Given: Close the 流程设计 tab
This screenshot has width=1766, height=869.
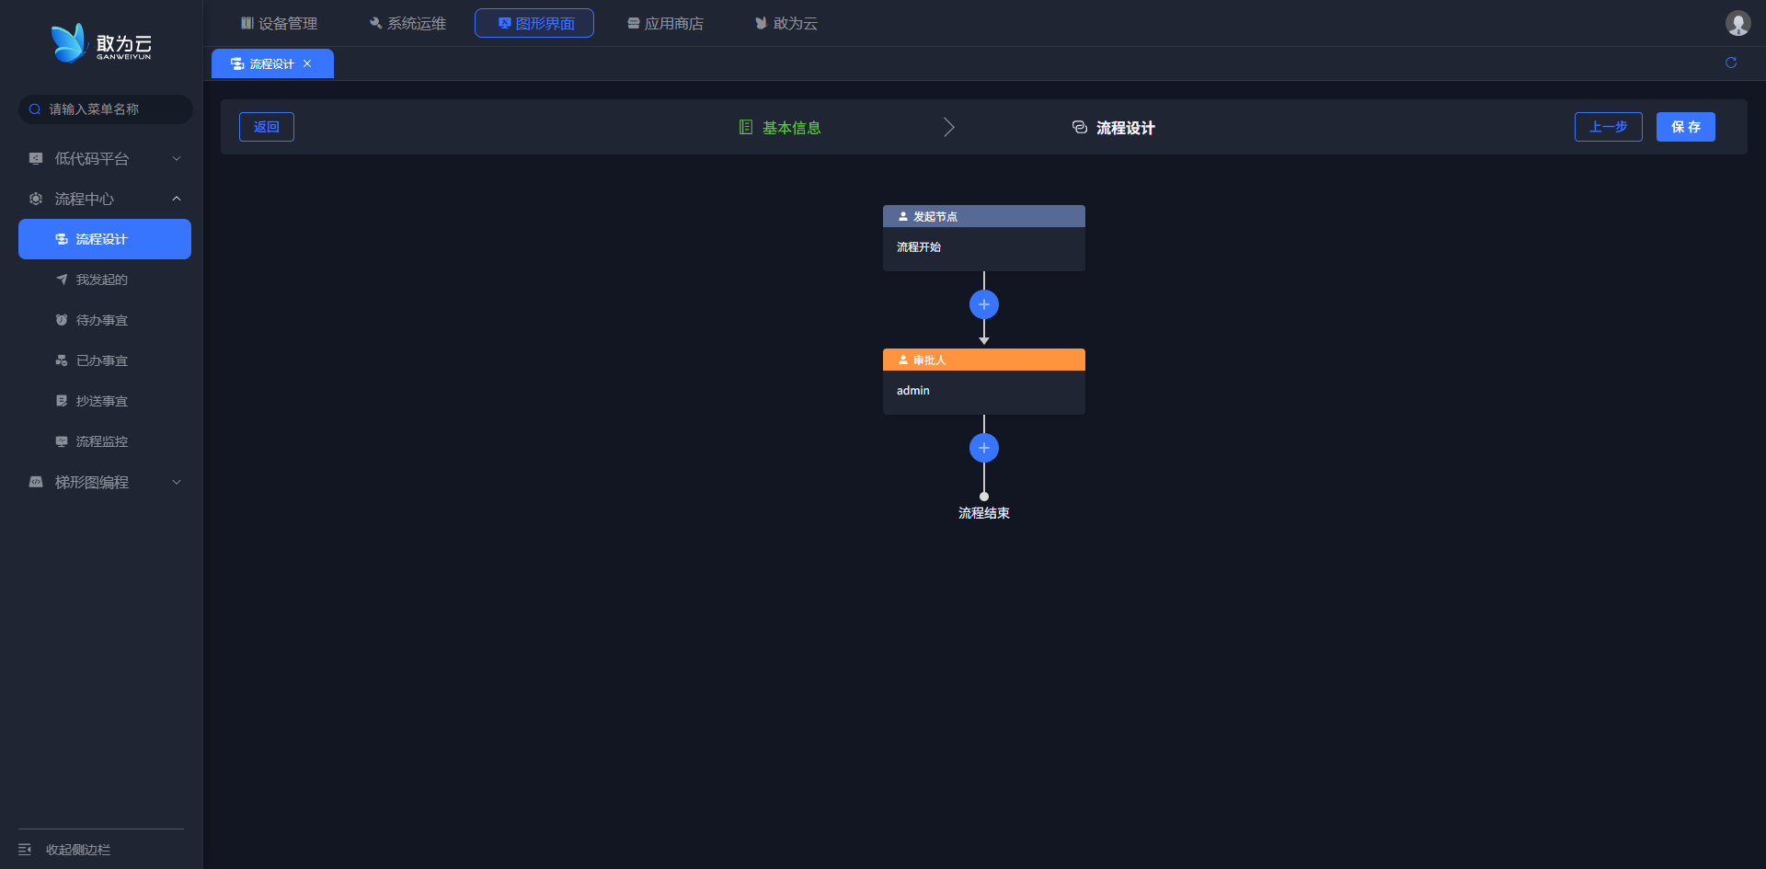Looking at the screenshot, I should pos(307,63).
